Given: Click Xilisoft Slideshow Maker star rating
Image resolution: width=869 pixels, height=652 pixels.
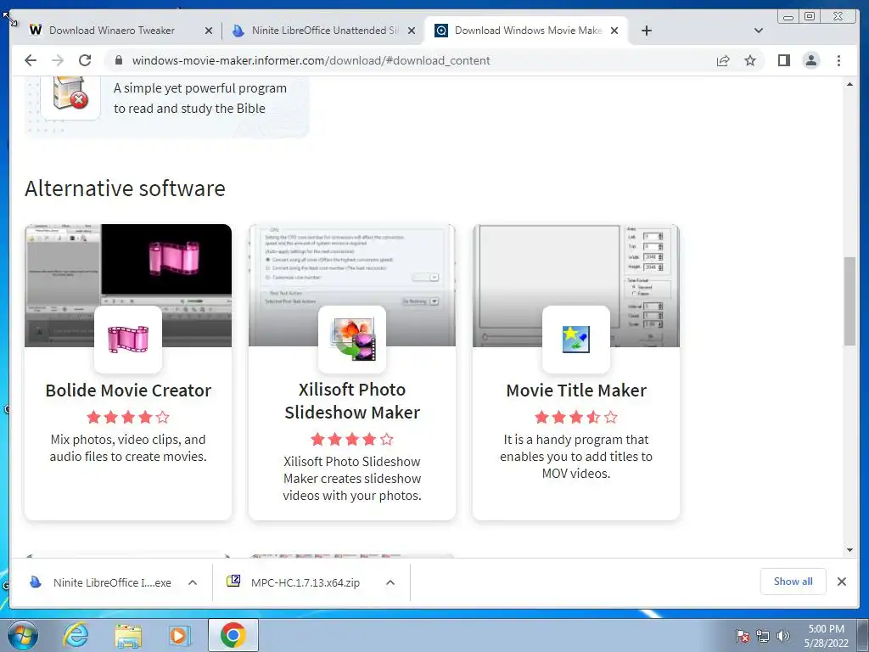Looking at the screenshot, I should [352, 439].
